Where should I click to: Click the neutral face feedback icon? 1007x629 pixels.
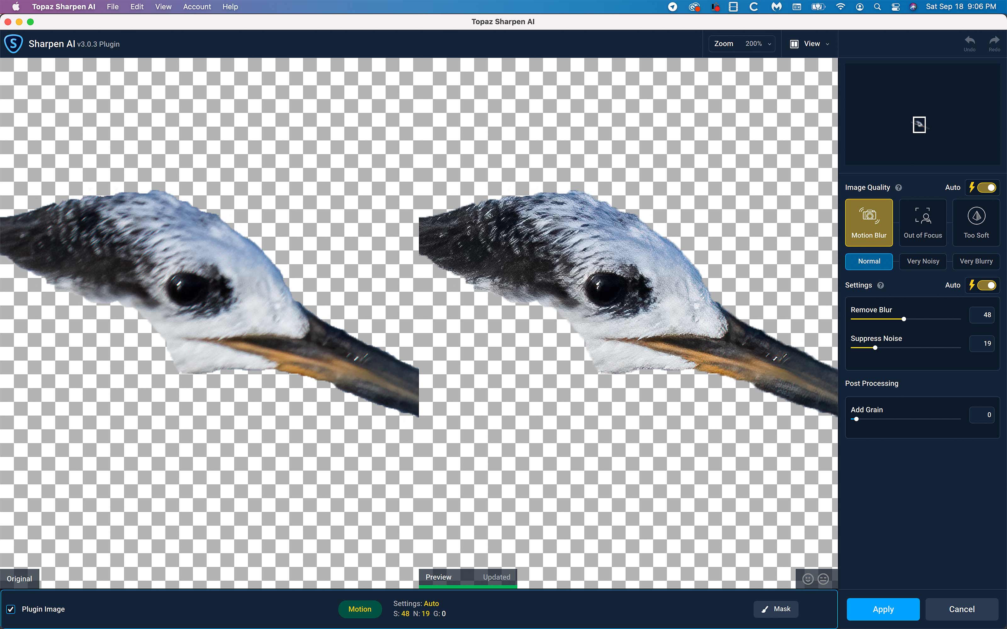tap(823, 579)
